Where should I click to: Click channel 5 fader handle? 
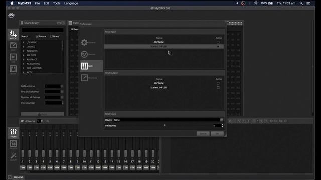click(50, 154)
